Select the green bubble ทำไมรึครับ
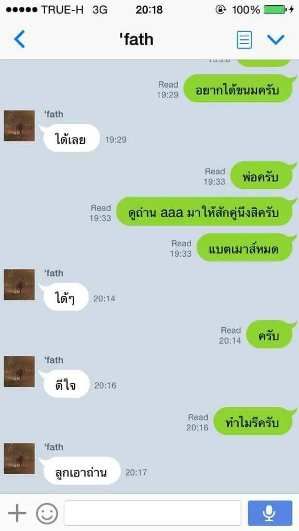Image resolution: width=299 pixels, height=531 pixels. [x=254, y=422]
